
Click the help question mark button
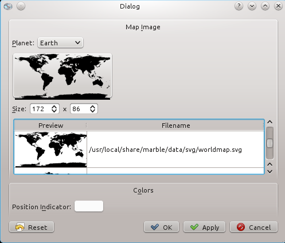pyautogui.click(x=239, y=6)
